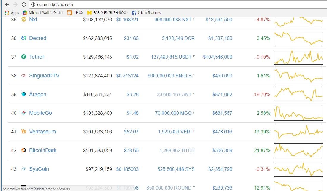This screenshot has height=191, width=327.
Task: Open the BitcoinDark 7-day price sparkline
Action: (298, 150)
